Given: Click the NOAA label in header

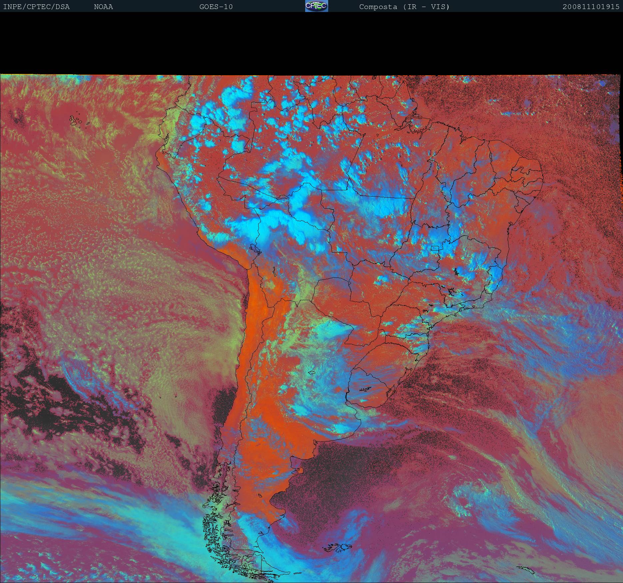Looking at the screenshot, I should tap(103, 7).
